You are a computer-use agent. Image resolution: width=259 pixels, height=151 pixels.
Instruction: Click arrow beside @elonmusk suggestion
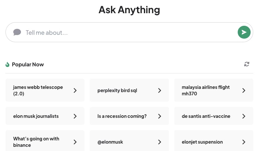click(160, 142)
